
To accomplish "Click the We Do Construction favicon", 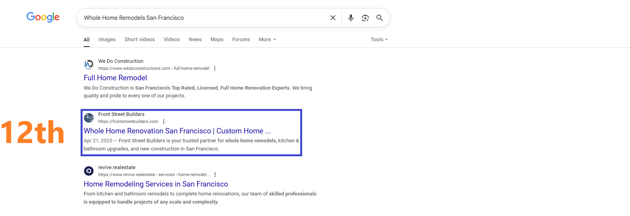I will pyautogui.click(x=89, y=64).
